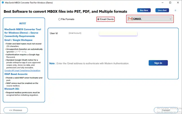The image size is (182, 114).
Task: Click 'MacSonik MBOX Converter Tool' note title
Action: [x=23, y=33]
